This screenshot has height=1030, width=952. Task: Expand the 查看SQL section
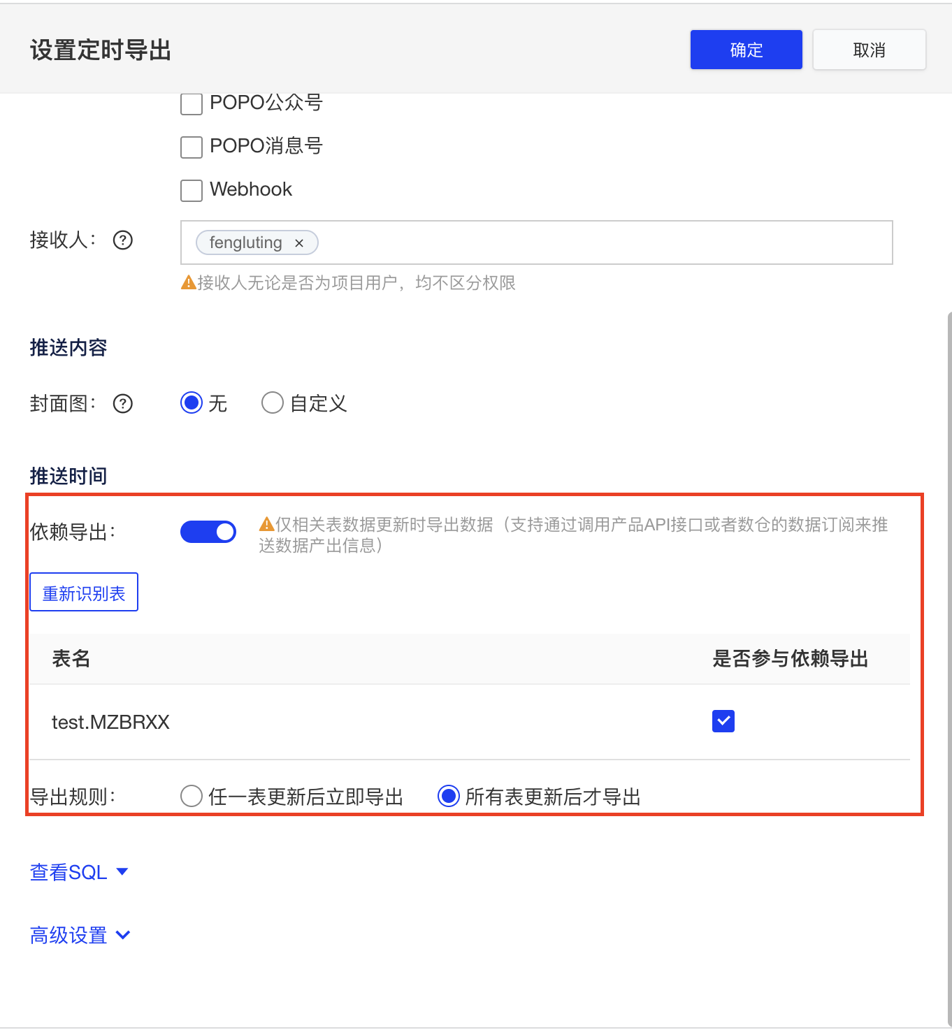(x=78, y=871)
